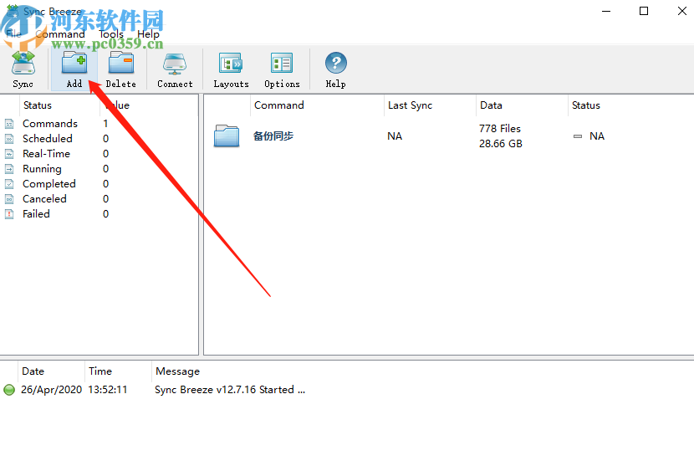Click the Commands value 1
Screen dimensions: 694x476
105,124
